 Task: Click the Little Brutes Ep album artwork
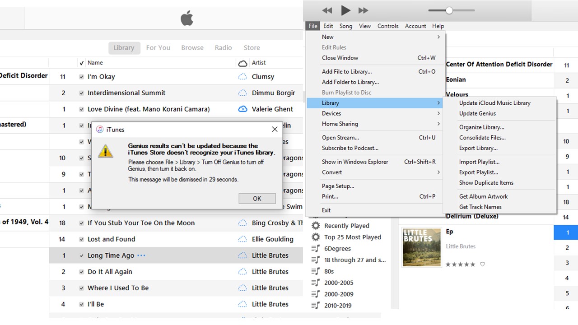coord(422,247)
